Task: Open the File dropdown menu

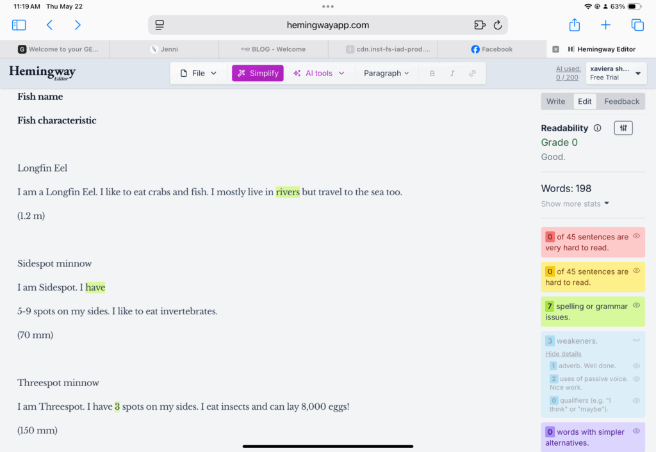Action: point(199,74)
